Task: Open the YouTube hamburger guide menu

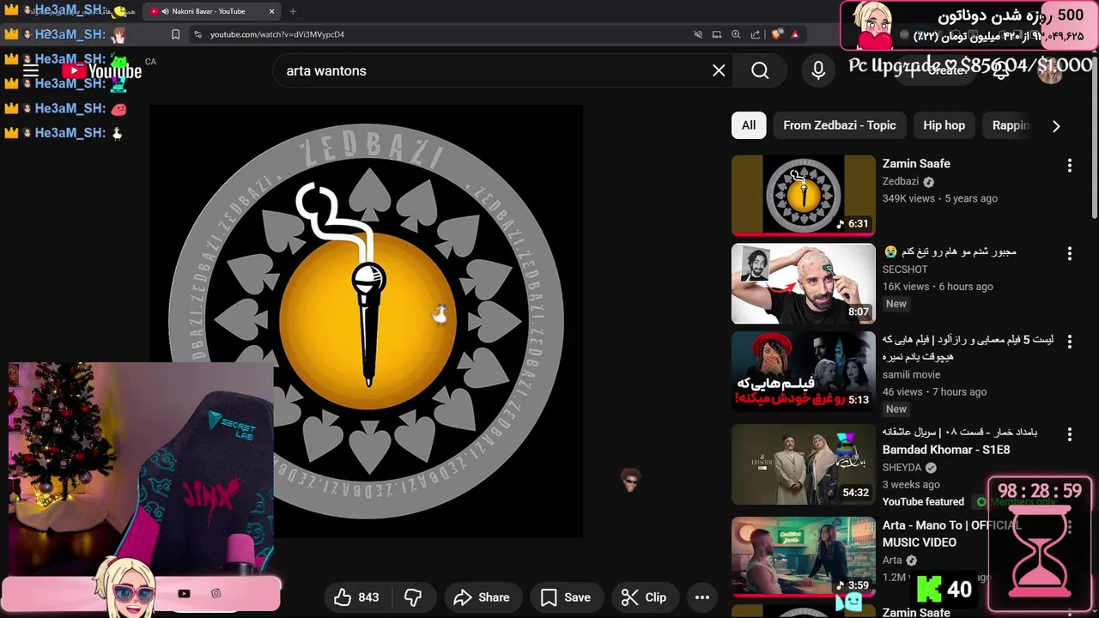Action: pyautogui.click(x=31, y=70)
